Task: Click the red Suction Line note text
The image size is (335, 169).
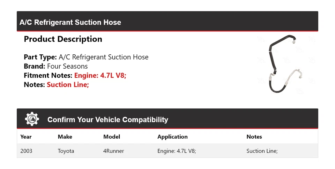Action: (68, 84)
